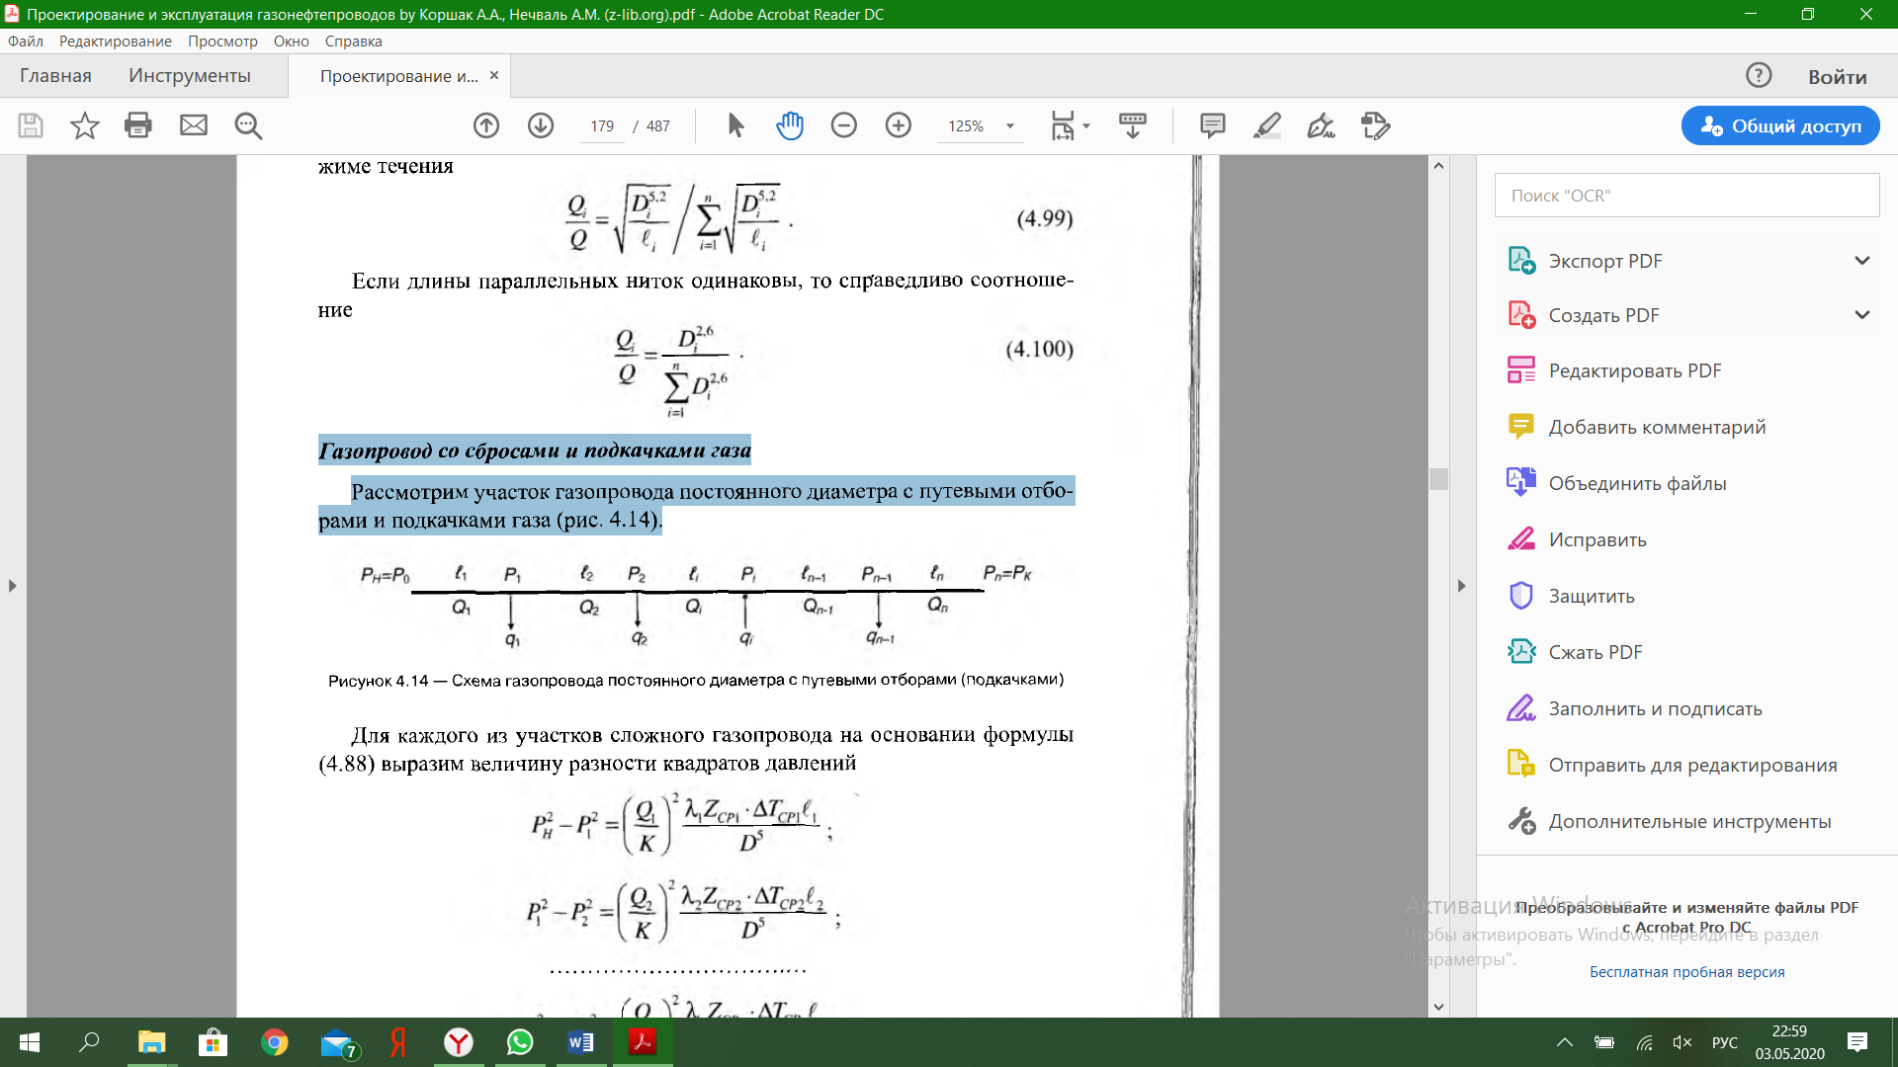Viewport: 1898px width, 1067px height.
Task: Select the Hand pan tool
Action: (x=790, y=125)
